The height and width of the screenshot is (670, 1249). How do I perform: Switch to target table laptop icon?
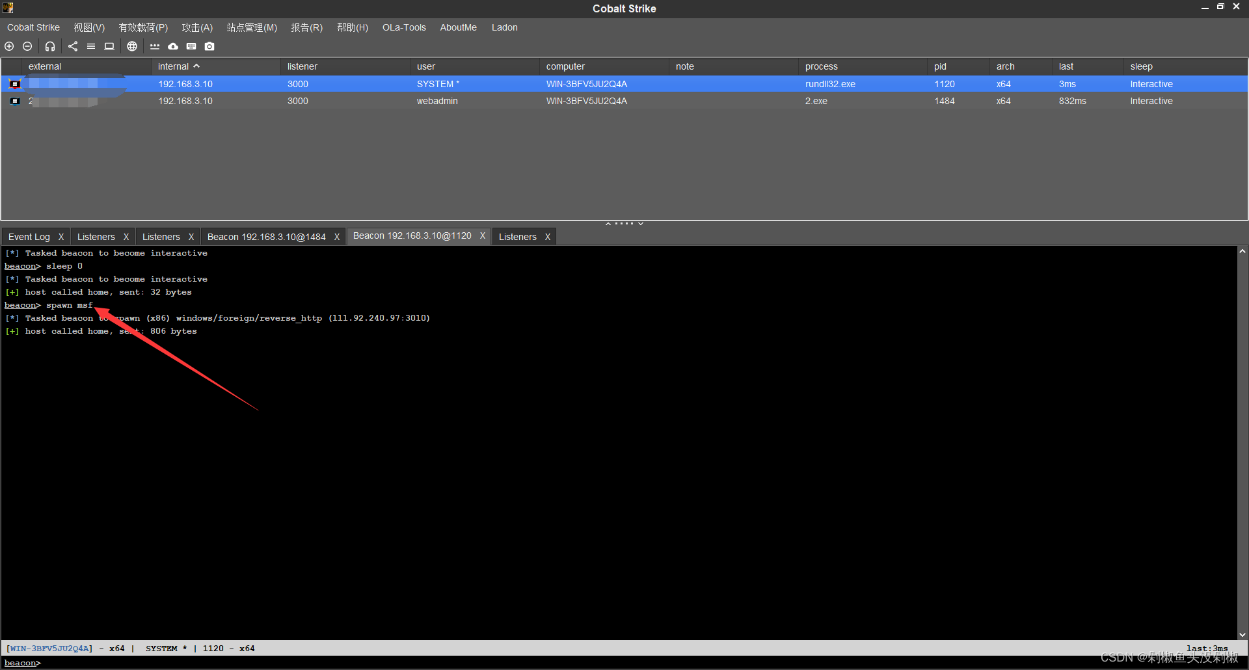(109, 46)
